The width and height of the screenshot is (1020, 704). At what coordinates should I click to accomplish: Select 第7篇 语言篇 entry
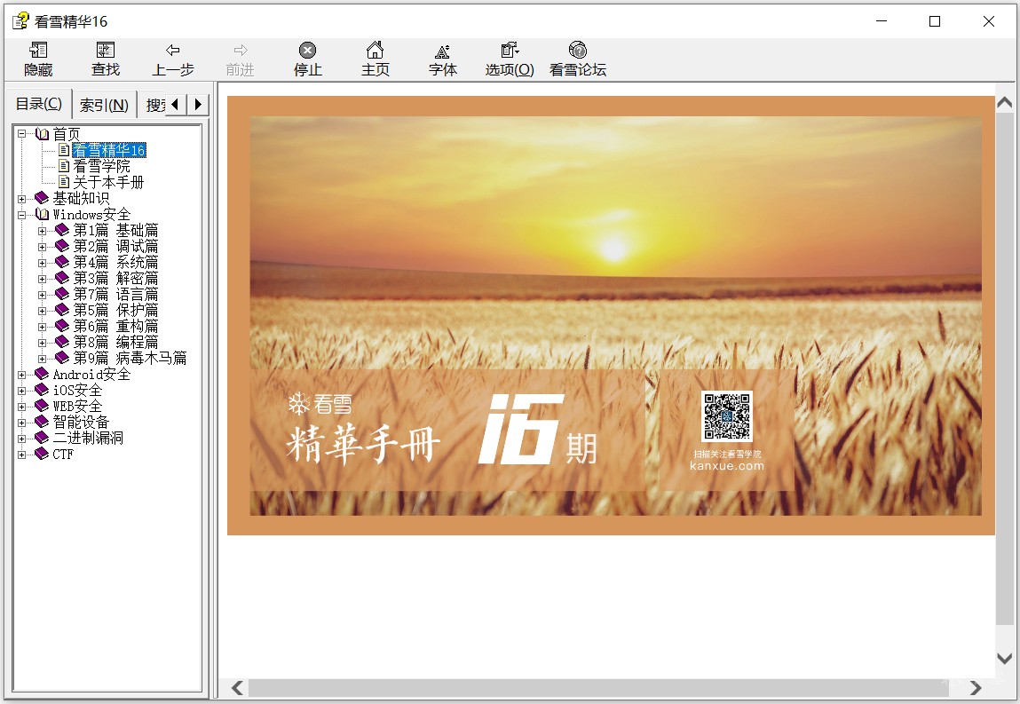point(115,294)
